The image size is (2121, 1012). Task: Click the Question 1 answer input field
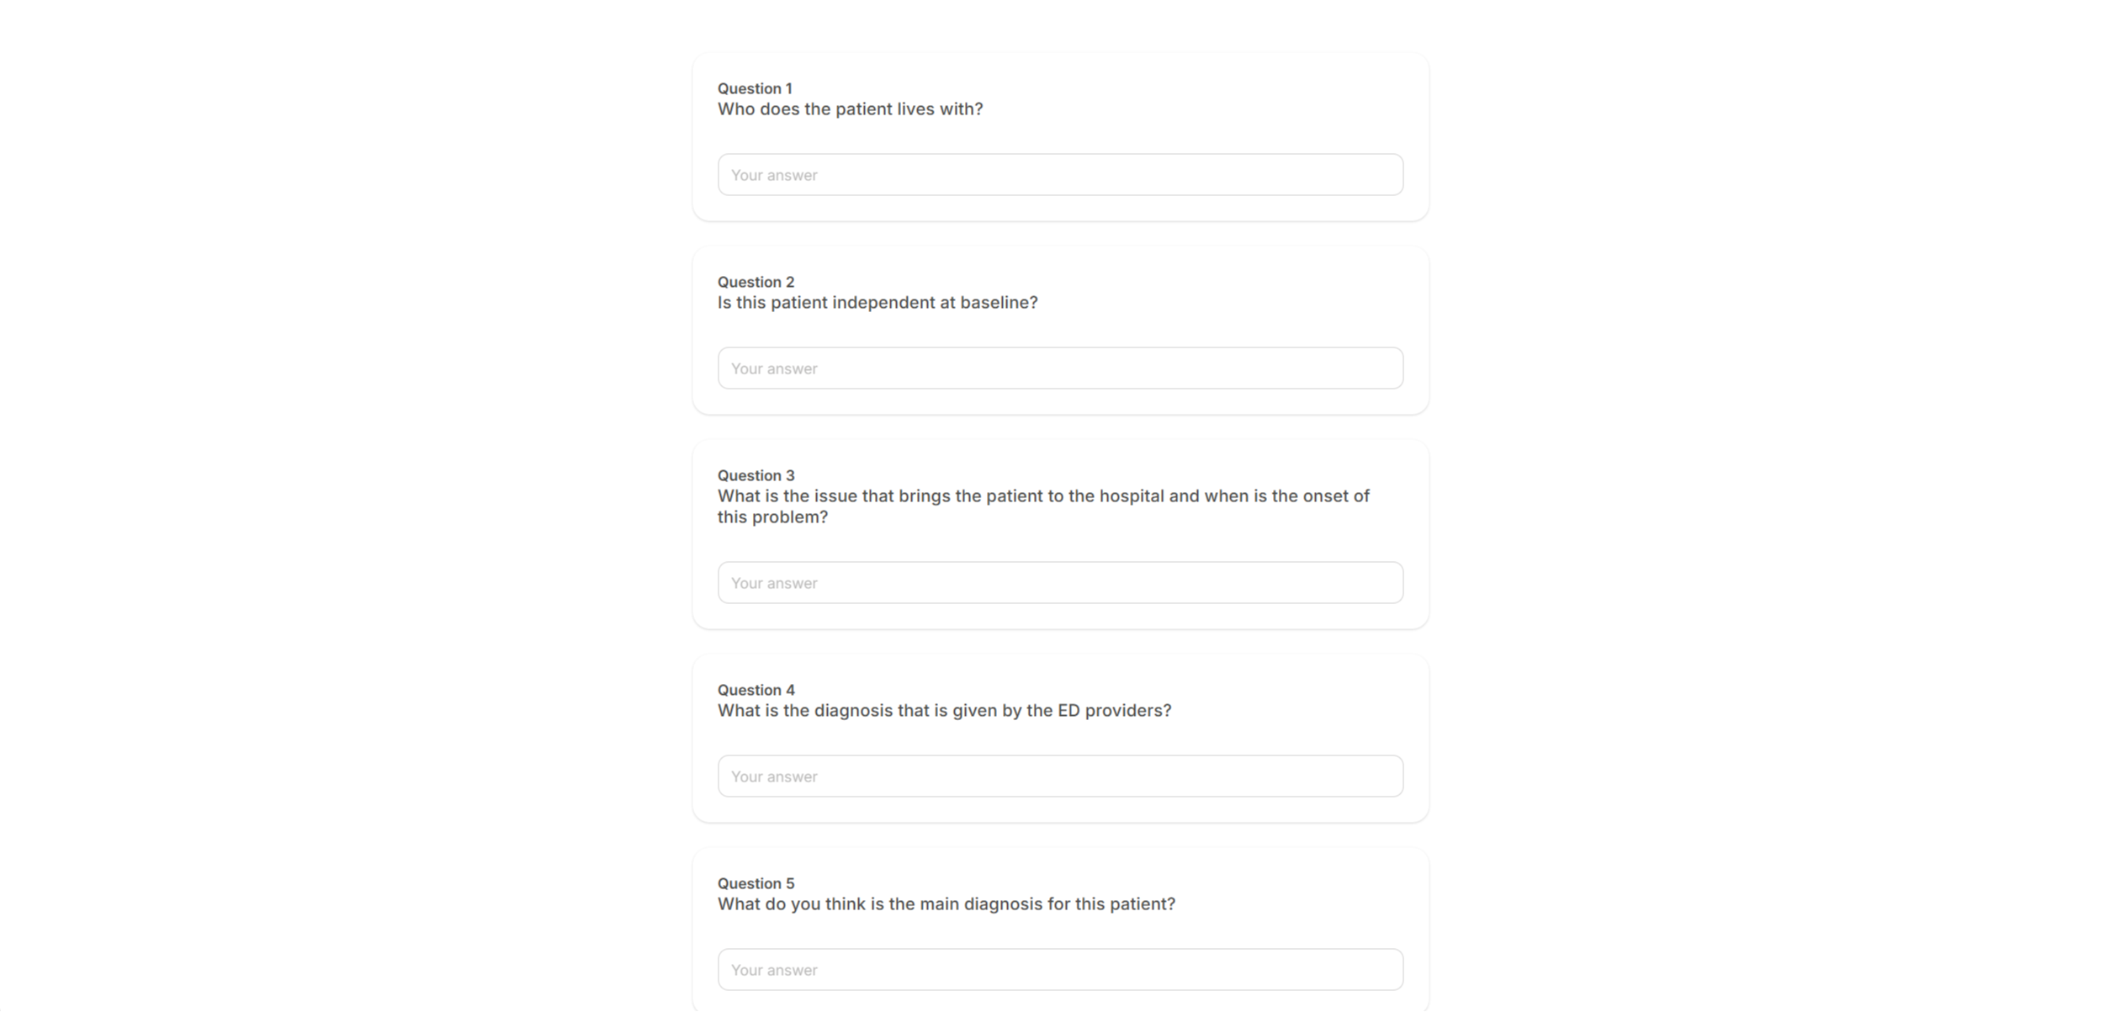click(x=1060, y=175)
